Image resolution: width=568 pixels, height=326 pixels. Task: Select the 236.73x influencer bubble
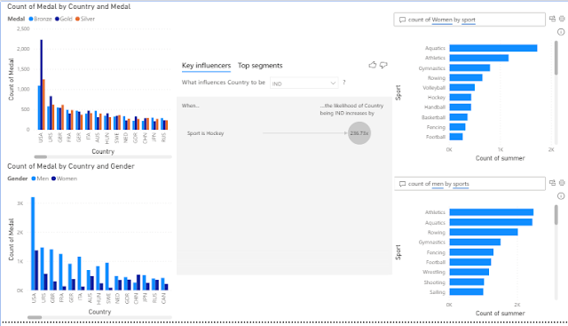[x=359, y=133]
